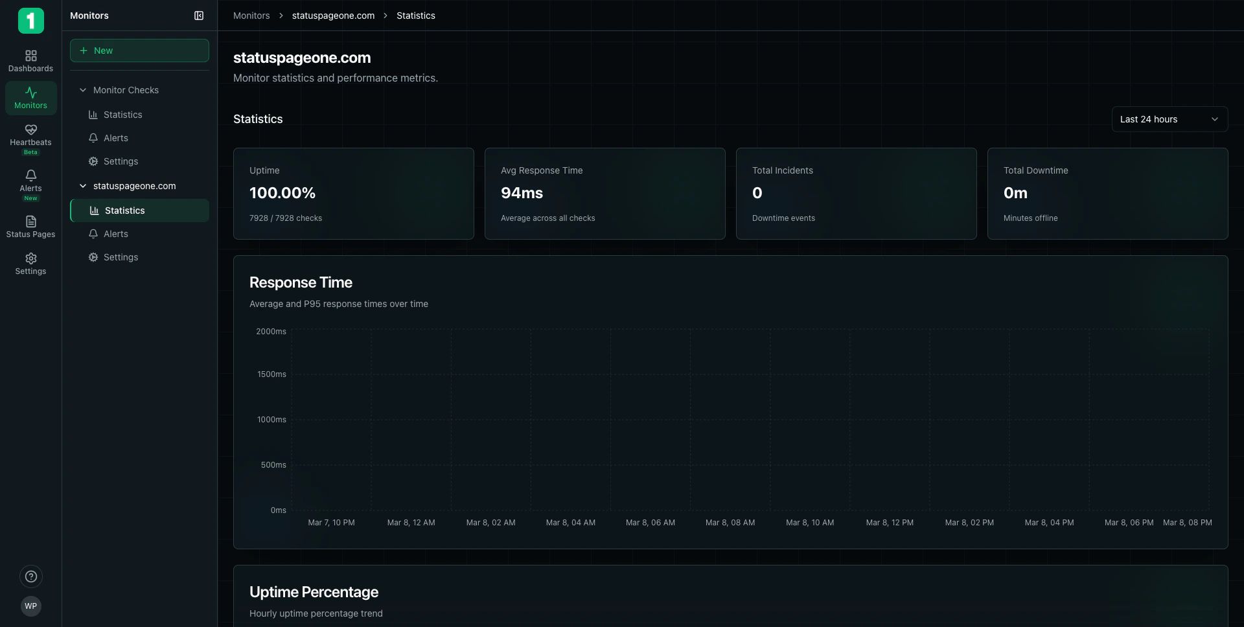Image resolution: width=1244 pixels, height=627 pixels.
Task: Open the Monitors breadcrumb link
Action: tap(251, 16)
